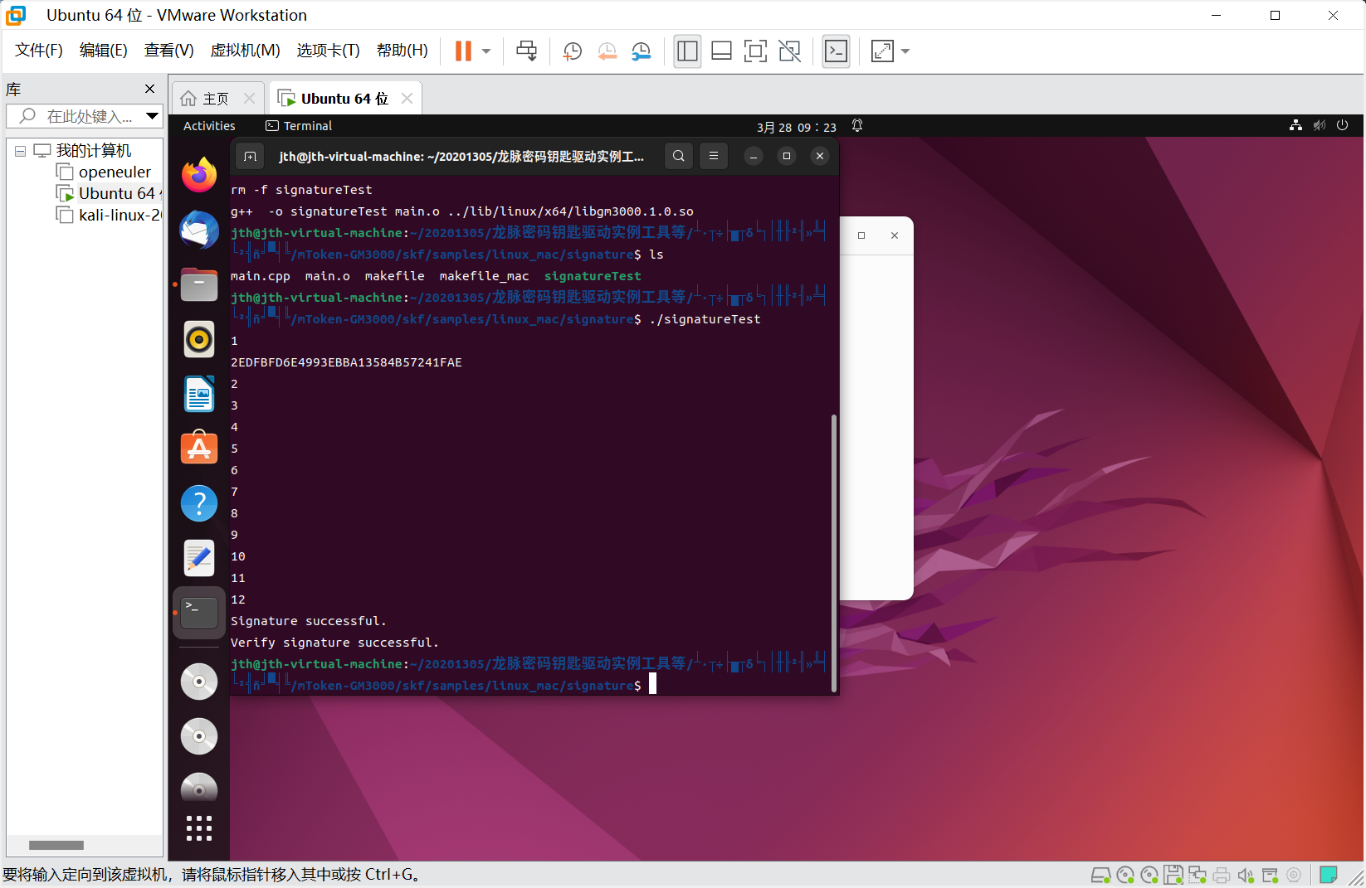Open the Terminal app menu in top bar
The height and width of the screenshot is (888, 1366).
299,126
